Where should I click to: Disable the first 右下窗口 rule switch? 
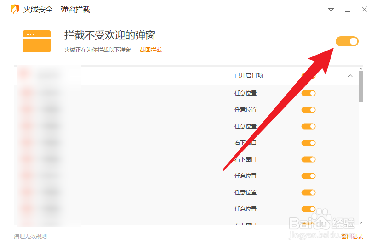pyautogui.click(x=308, y=143)
